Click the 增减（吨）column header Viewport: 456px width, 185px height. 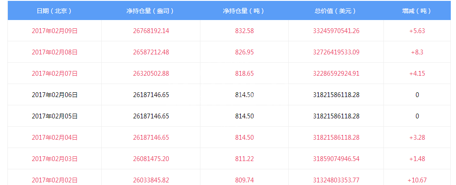click(417, 11)
